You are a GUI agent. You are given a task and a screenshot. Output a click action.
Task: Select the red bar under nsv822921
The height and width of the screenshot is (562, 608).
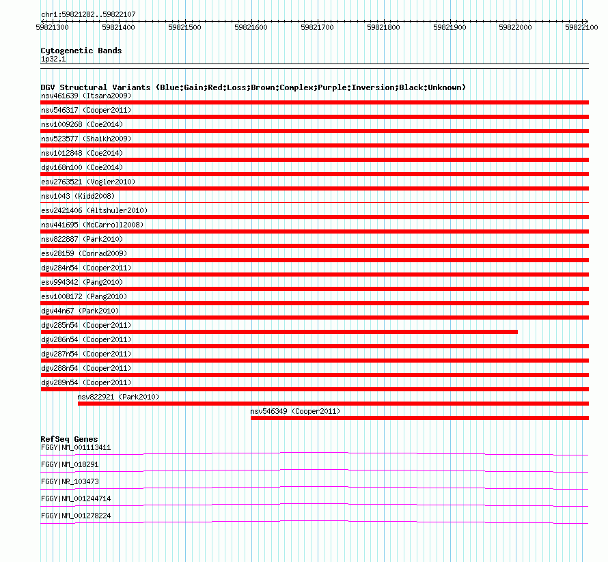pyautogui.click(x=333, y=404)
